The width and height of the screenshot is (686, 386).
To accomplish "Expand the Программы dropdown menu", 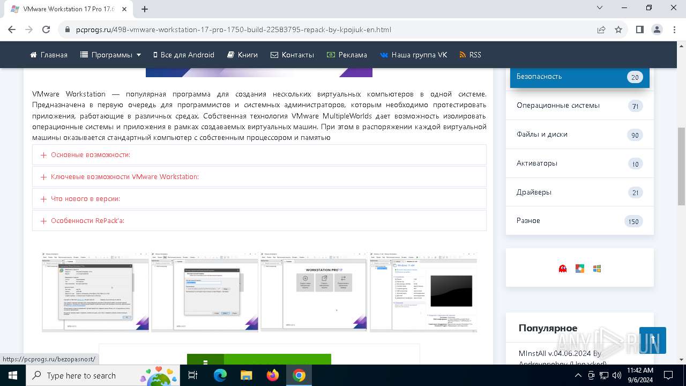I will point(110,55).
